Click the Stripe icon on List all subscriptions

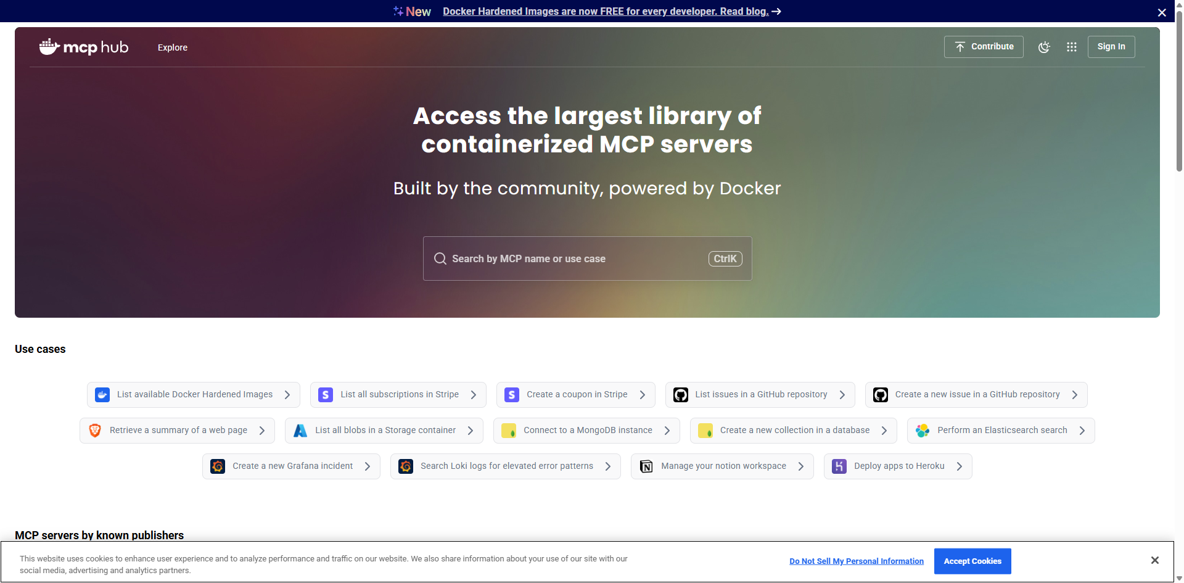point(326,394)
